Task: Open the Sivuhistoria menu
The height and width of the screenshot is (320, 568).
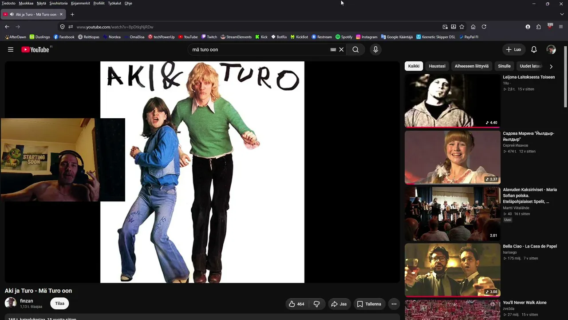Action: (x=59, y=3)
